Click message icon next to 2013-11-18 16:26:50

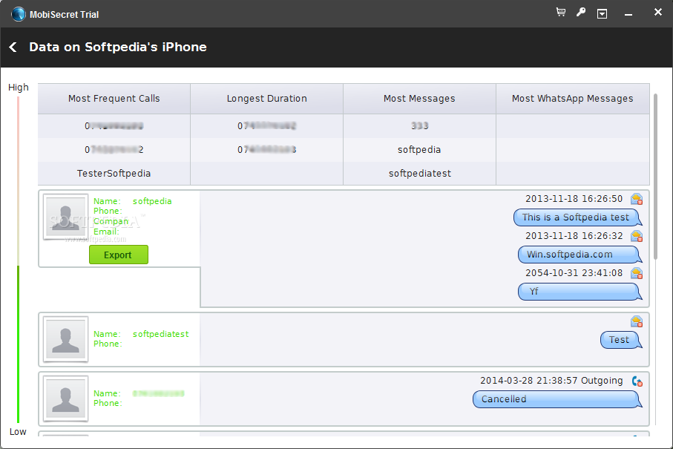637,199
